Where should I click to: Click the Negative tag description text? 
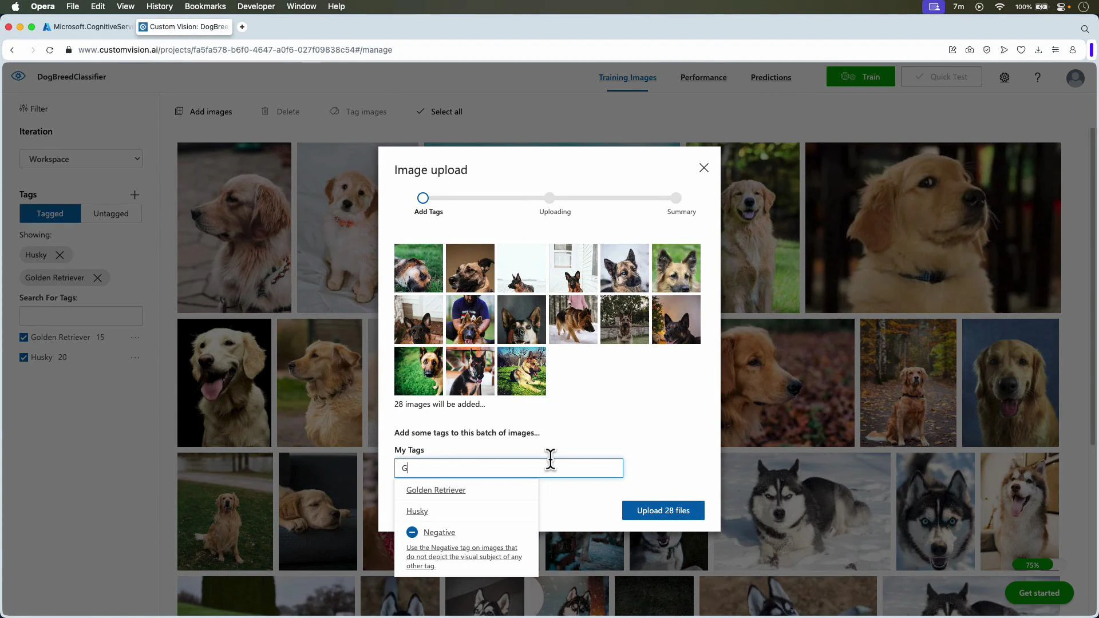tap(464, 557)
